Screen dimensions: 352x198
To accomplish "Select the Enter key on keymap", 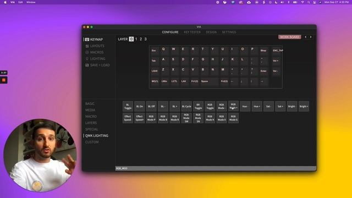I will [x=263, y=71].
